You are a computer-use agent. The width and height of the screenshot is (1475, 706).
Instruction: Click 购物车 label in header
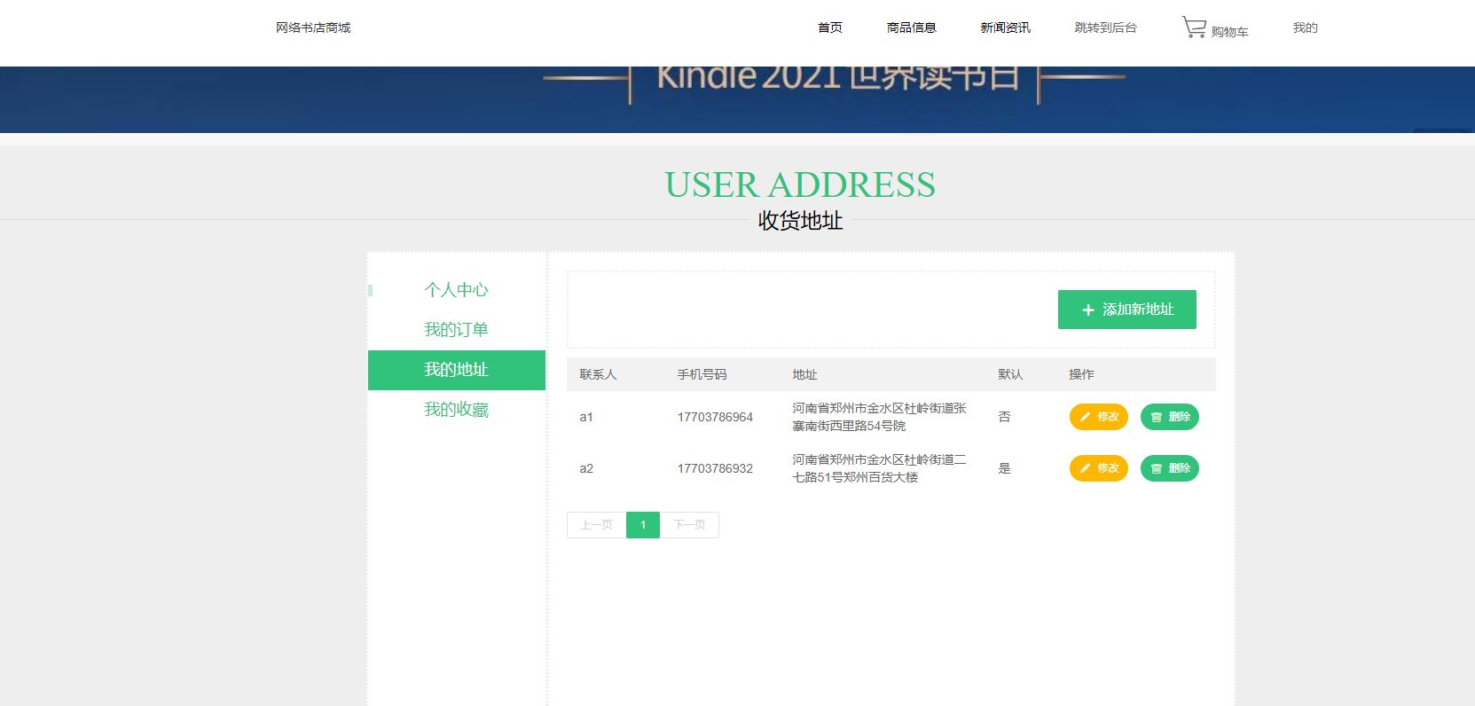pyautogui.click(x=1229, y=32)
